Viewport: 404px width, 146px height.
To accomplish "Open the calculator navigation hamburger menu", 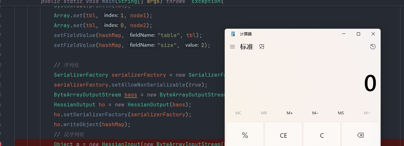I will point(232,47).
